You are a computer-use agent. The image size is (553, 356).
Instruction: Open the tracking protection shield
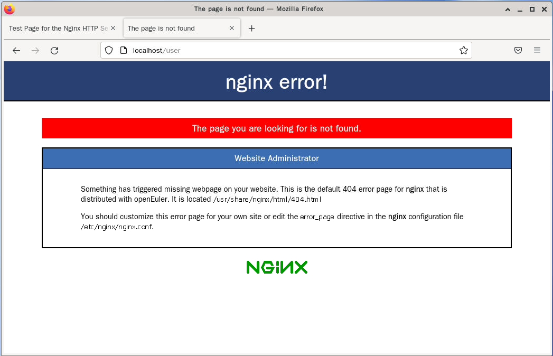pos(109,51)
